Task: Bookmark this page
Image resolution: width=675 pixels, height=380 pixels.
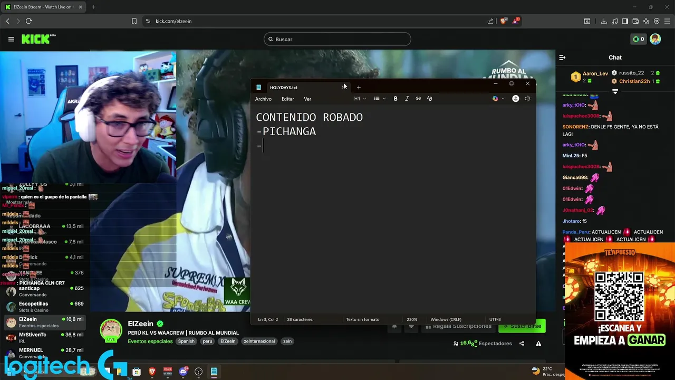Action: point(134,21)
